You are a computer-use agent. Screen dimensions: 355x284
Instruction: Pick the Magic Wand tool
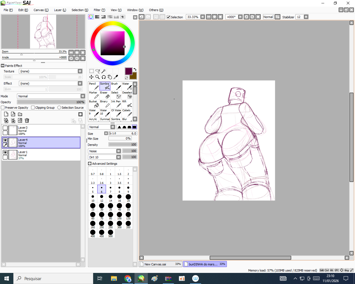(103, 71)
